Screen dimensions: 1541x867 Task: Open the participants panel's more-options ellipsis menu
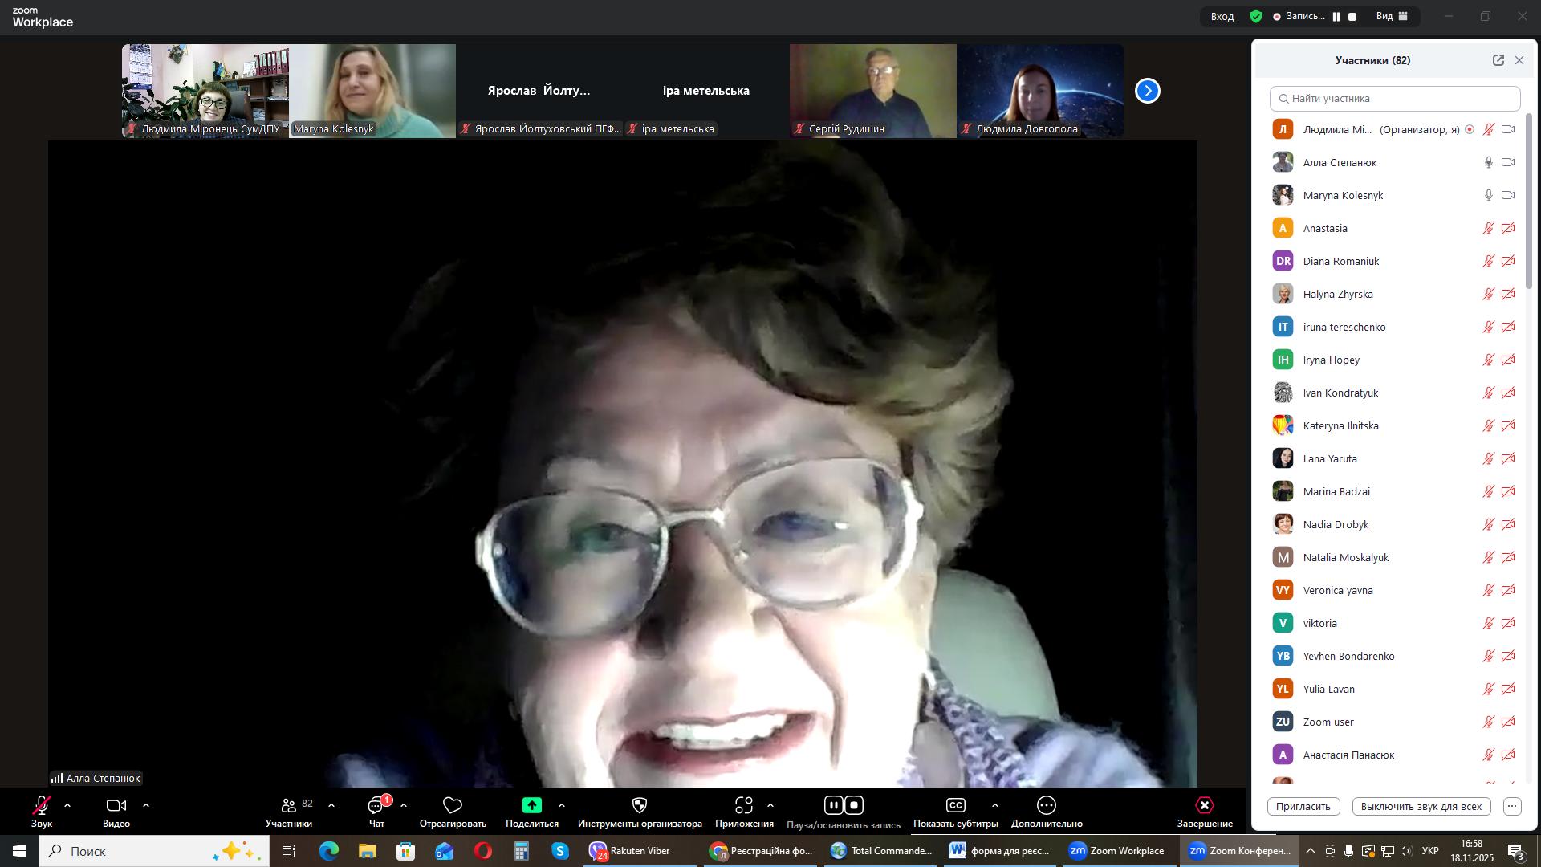click(x=1512, y=807)
